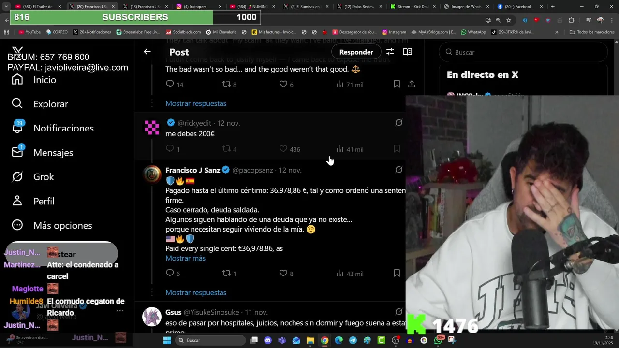Viewport: 619px width, 348px height.
Task: Open reply sorting options icon beside Responder
Action: tap(390, 52)
